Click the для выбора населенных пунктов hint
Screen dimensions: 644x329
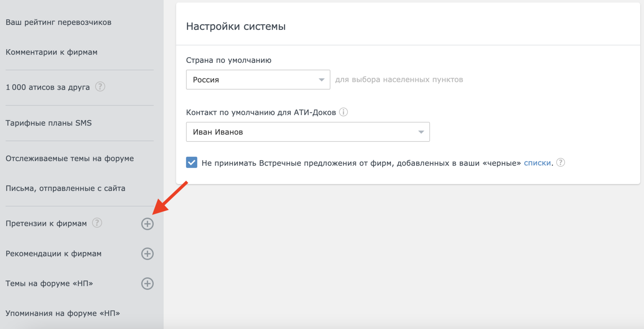[399, 80]
